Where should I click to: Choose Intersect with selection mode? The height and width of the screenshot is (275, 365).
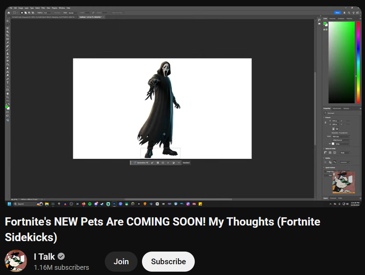(33, 13)
